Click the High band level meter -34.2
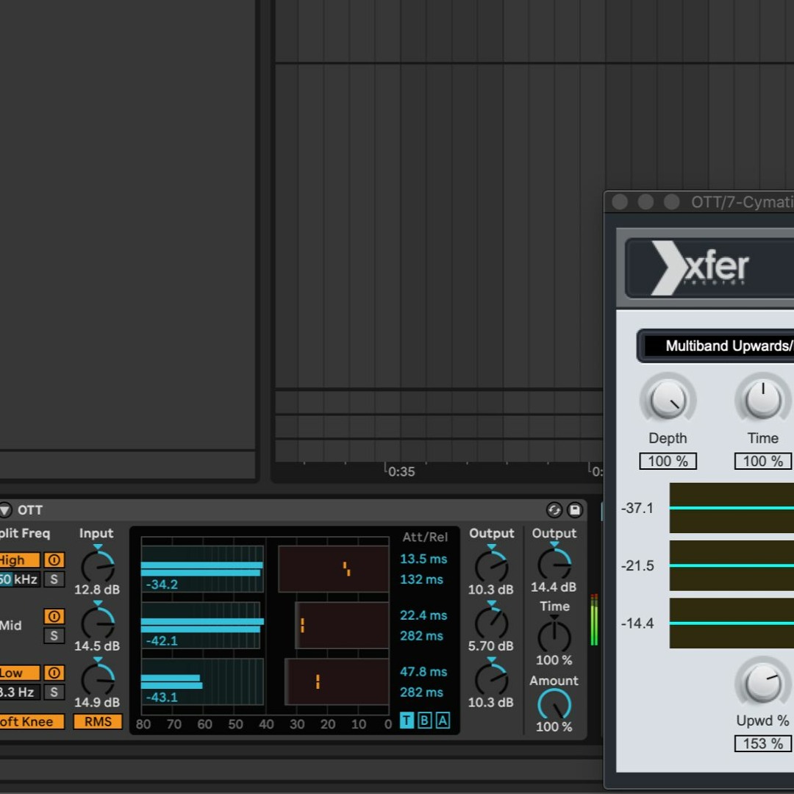The image size is (794, 794). [203, 568]
